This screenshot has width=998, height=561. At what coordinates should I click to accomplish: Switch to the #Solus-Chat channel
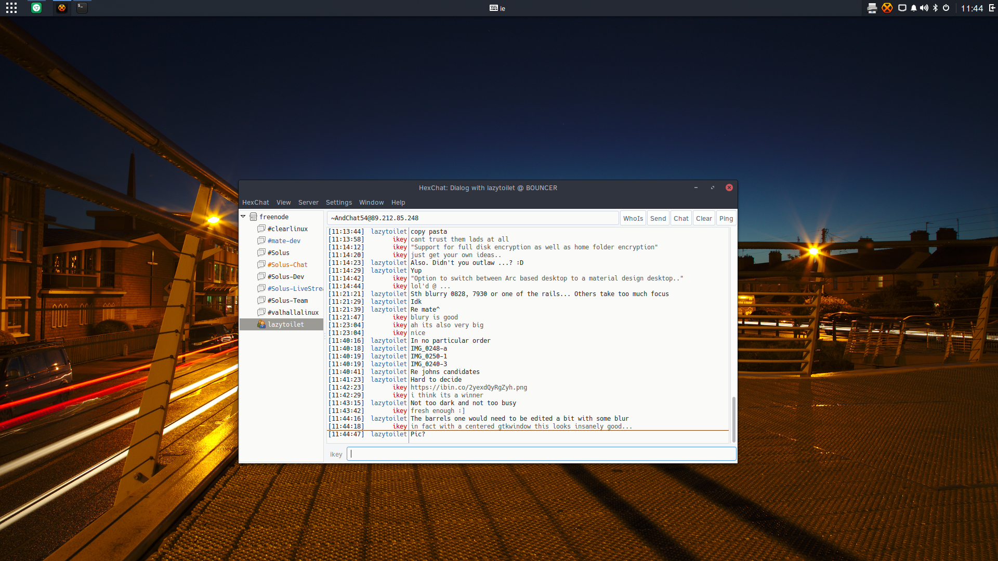[x=287, y=265]
